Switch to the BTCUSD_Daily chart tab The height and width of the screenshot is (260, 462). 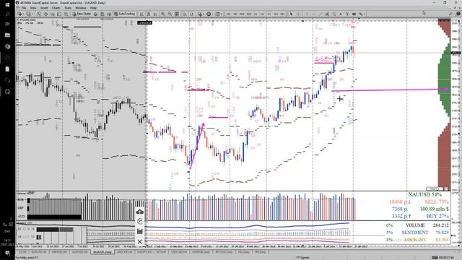(224, 252)
